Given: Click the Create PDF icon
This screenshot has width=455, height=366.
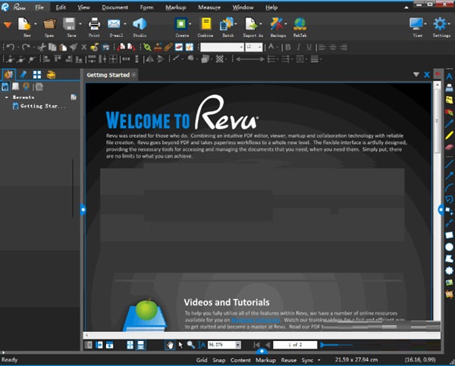Looking at the screenshot, I should pyautogui.click(x=181, y=24).
